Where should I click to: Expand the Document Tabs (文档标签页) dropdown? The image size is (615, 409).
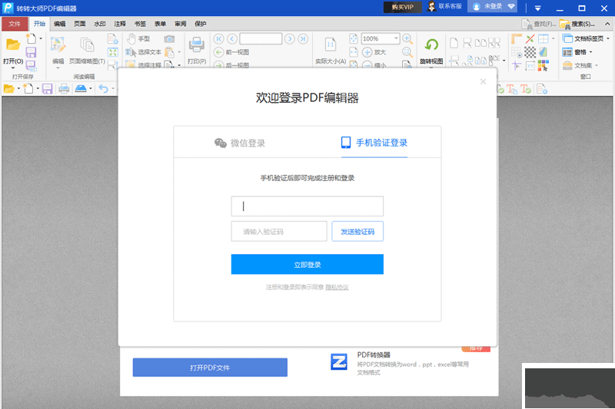608,38
